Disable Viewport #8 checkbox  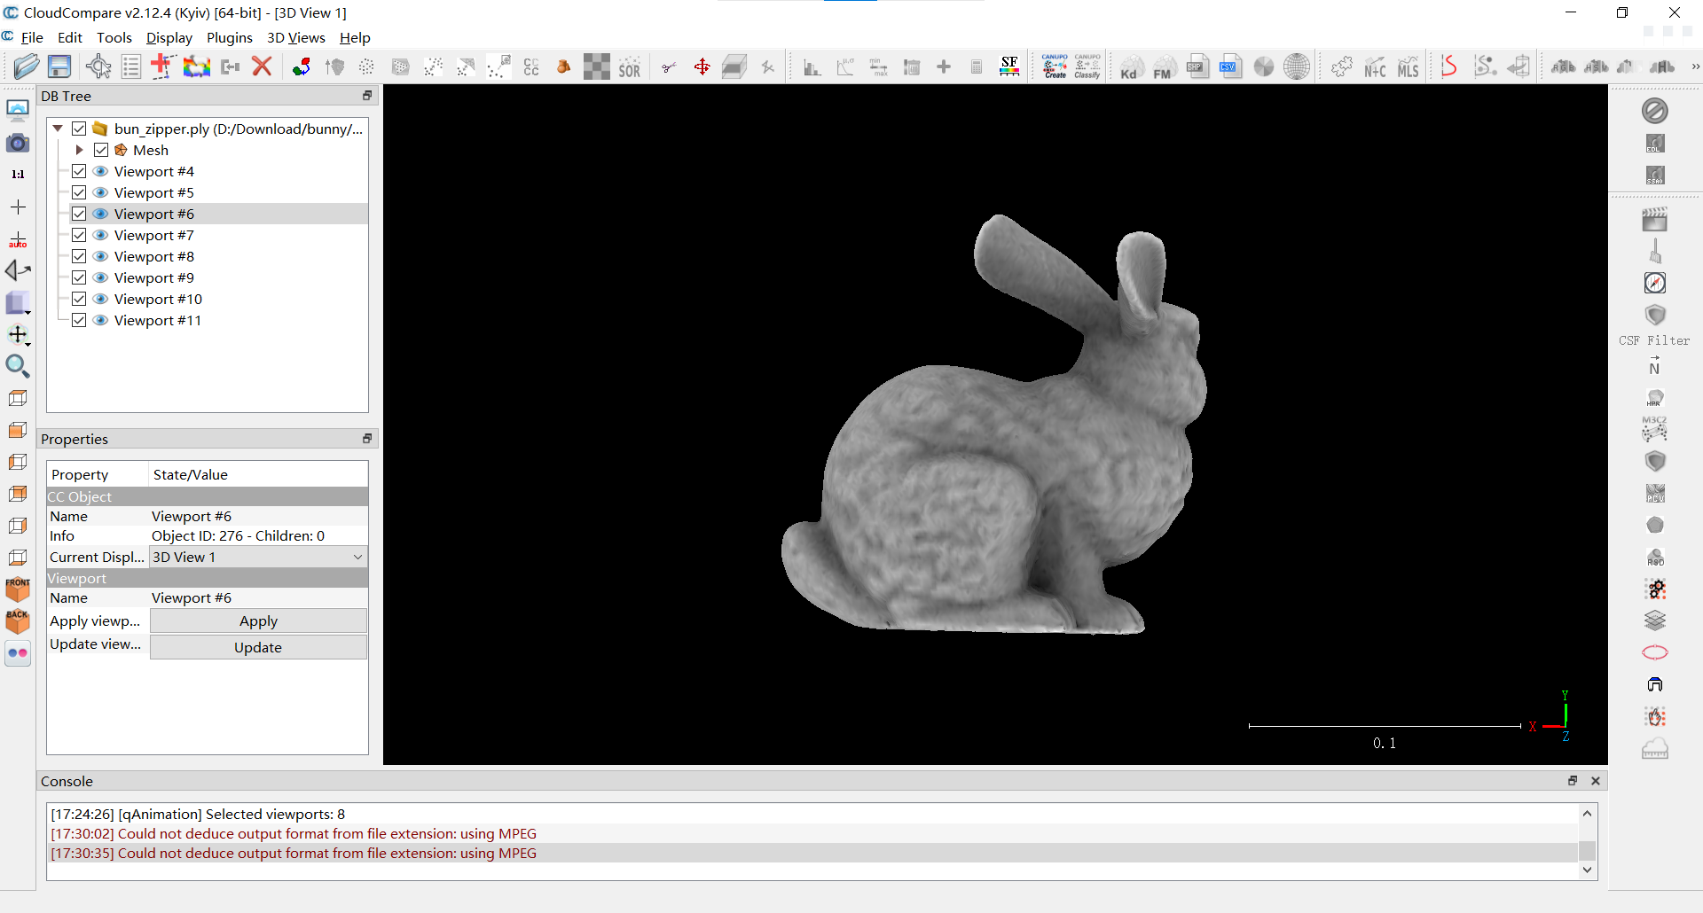[79, 256]
